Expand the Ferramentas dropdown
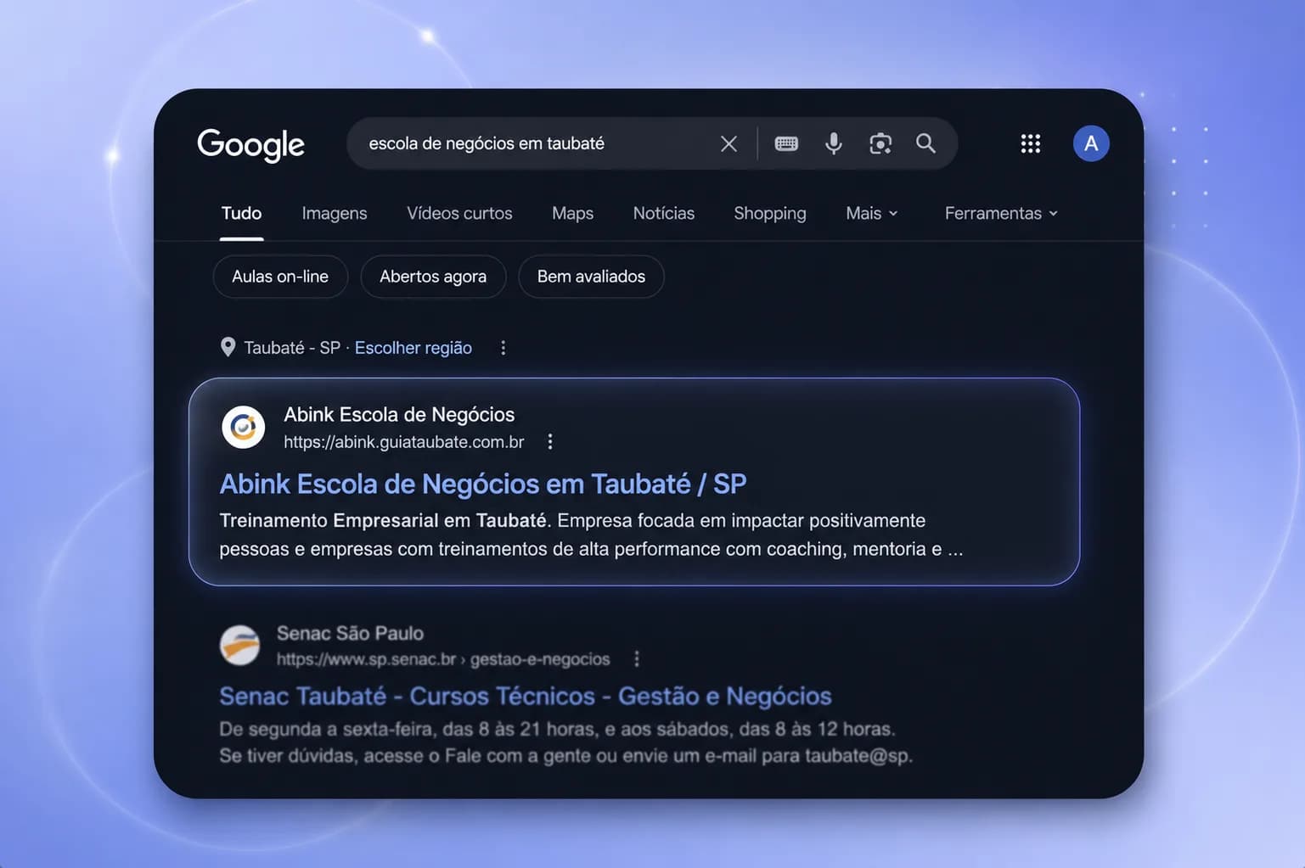The height and width of the screenshot is (868, 1305). 1001,213
